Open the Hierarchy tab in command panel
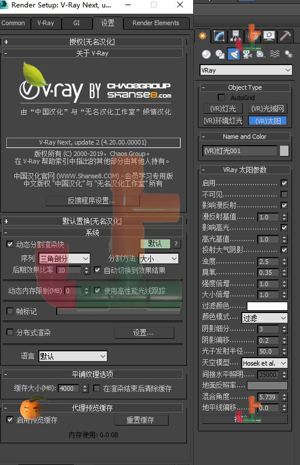 236,36
